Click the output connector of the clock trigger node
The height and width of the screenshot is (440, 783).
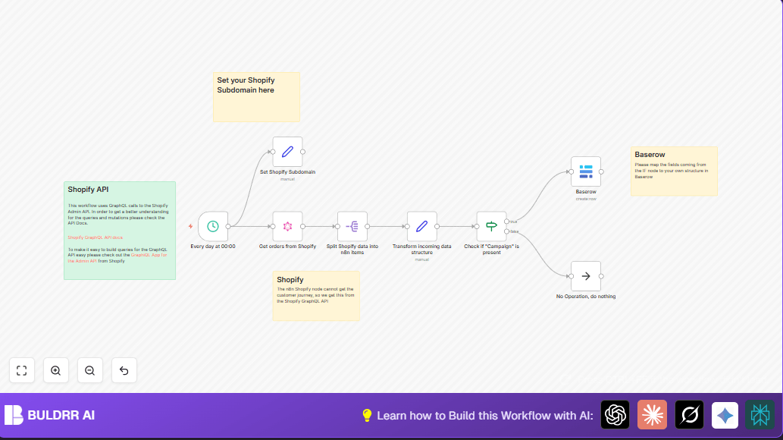228,227
